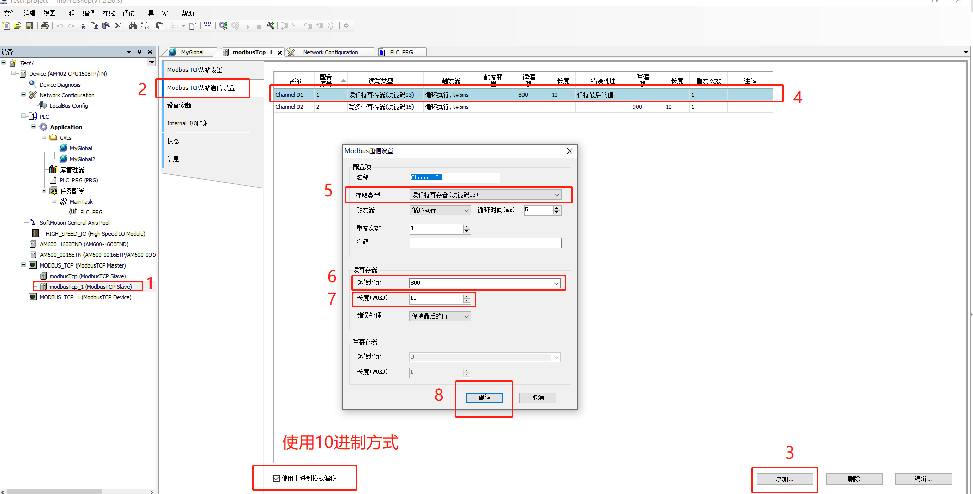Open the 文件 menu
The image size is (973, 494).
pyautogui.click(x=10, y=13)
